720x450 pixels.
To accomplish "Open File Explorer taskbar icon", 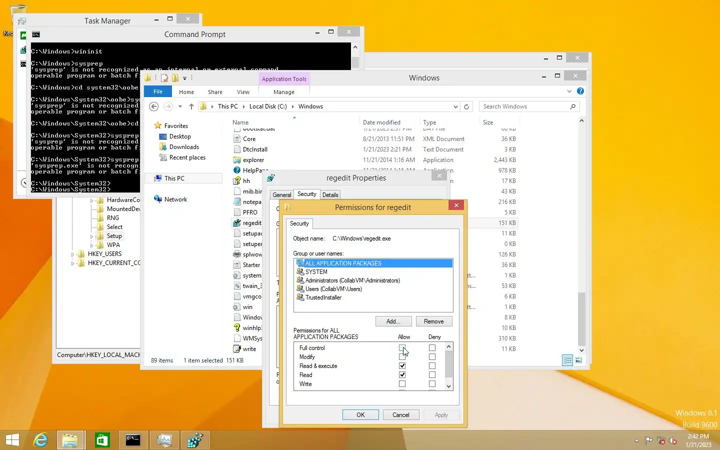I will coord(70,440).
